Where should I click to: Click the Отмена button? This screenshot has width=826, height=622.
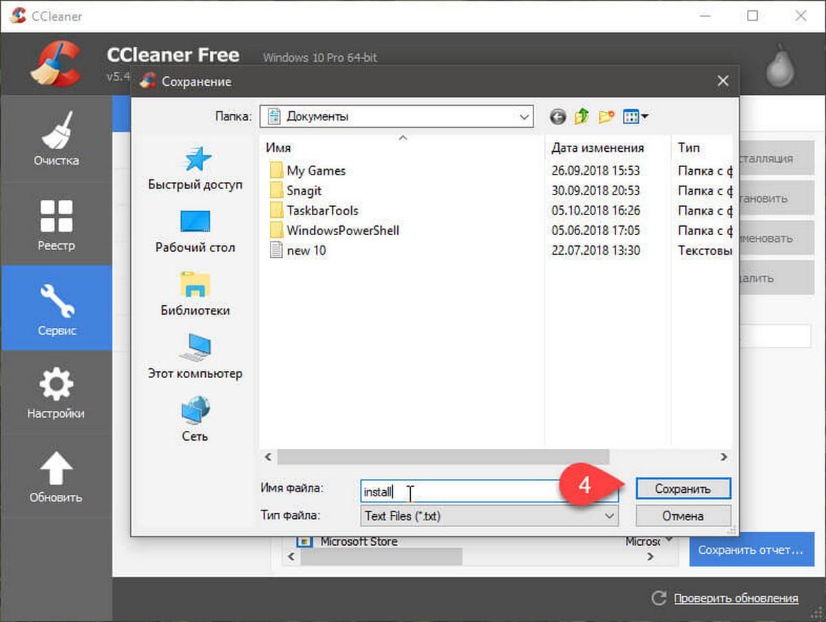coord(683,515)
